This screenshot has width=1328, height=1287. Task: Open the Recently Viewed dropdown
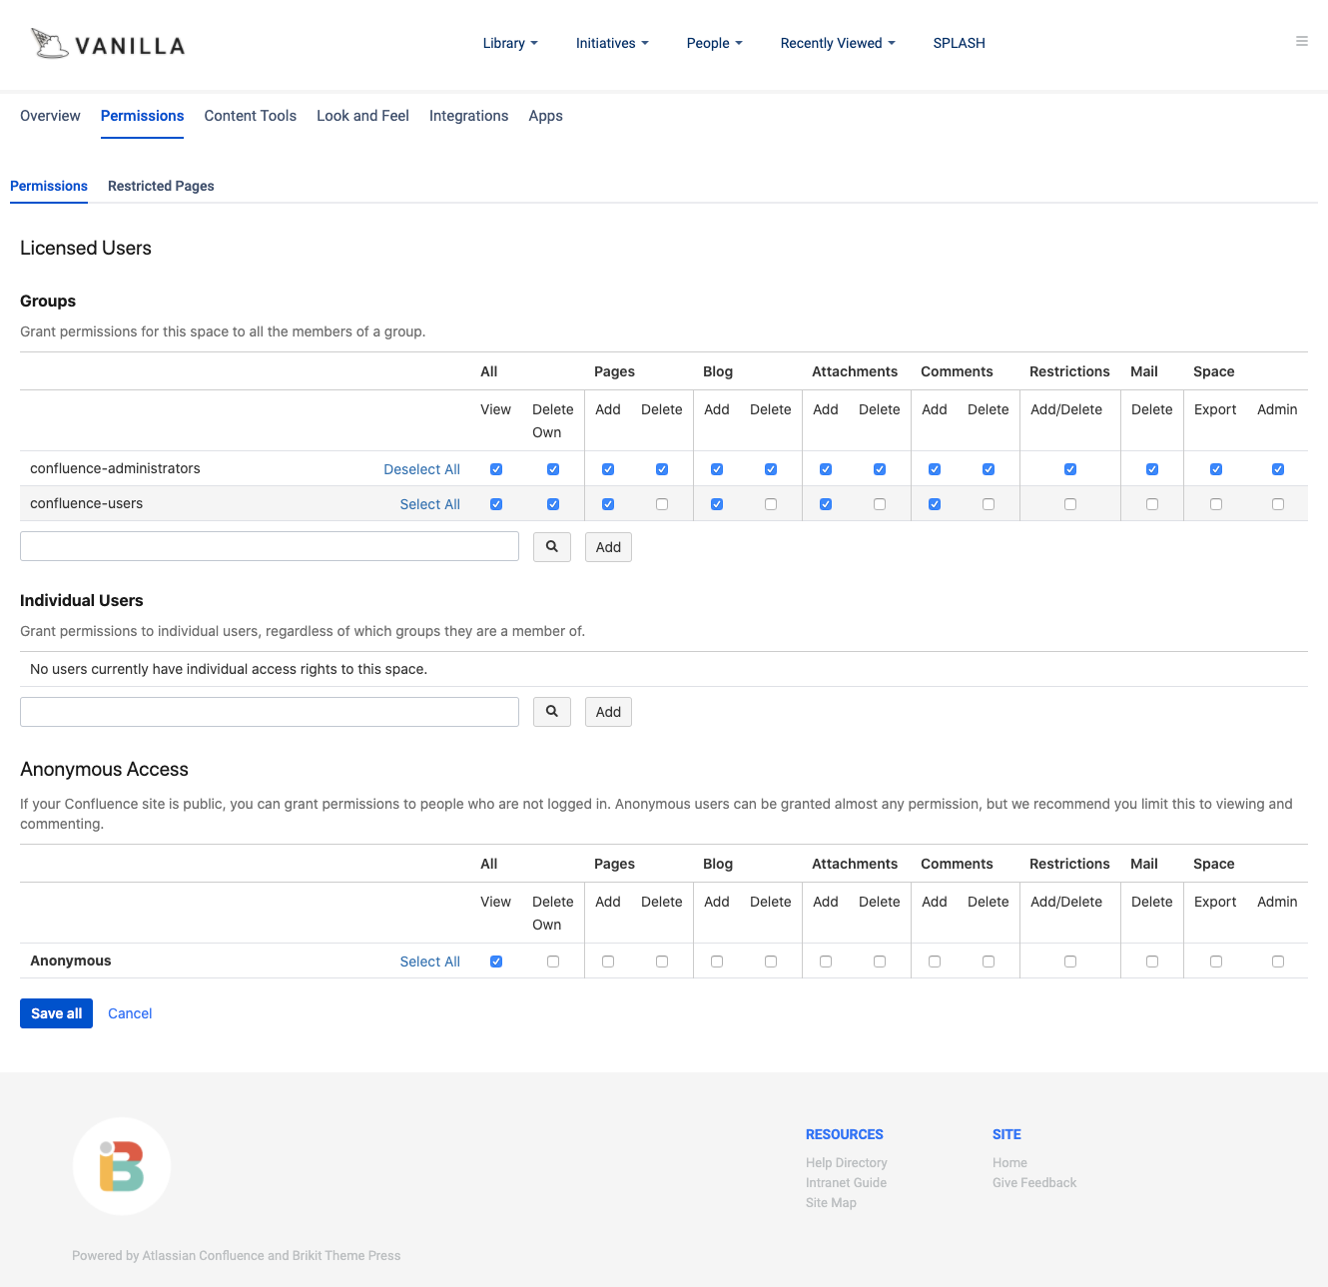tap(838, 43)
